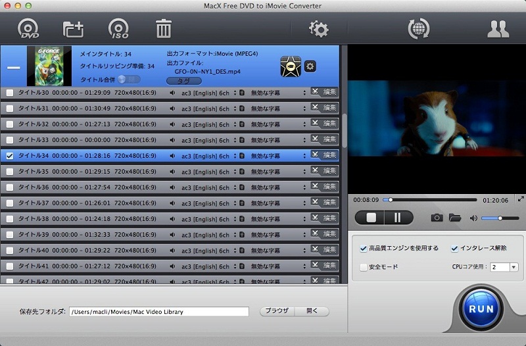Image resolution: width=526 pixels, height=346 pixels.
Task: Load a DVD disc with the DVD icon
Action: pyautogui.click(x=28, y=29)
